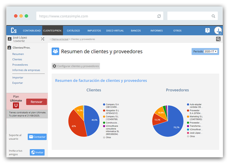Open the Contabilidad menu
Screen dimensions: 229x165
coord(32,31)
